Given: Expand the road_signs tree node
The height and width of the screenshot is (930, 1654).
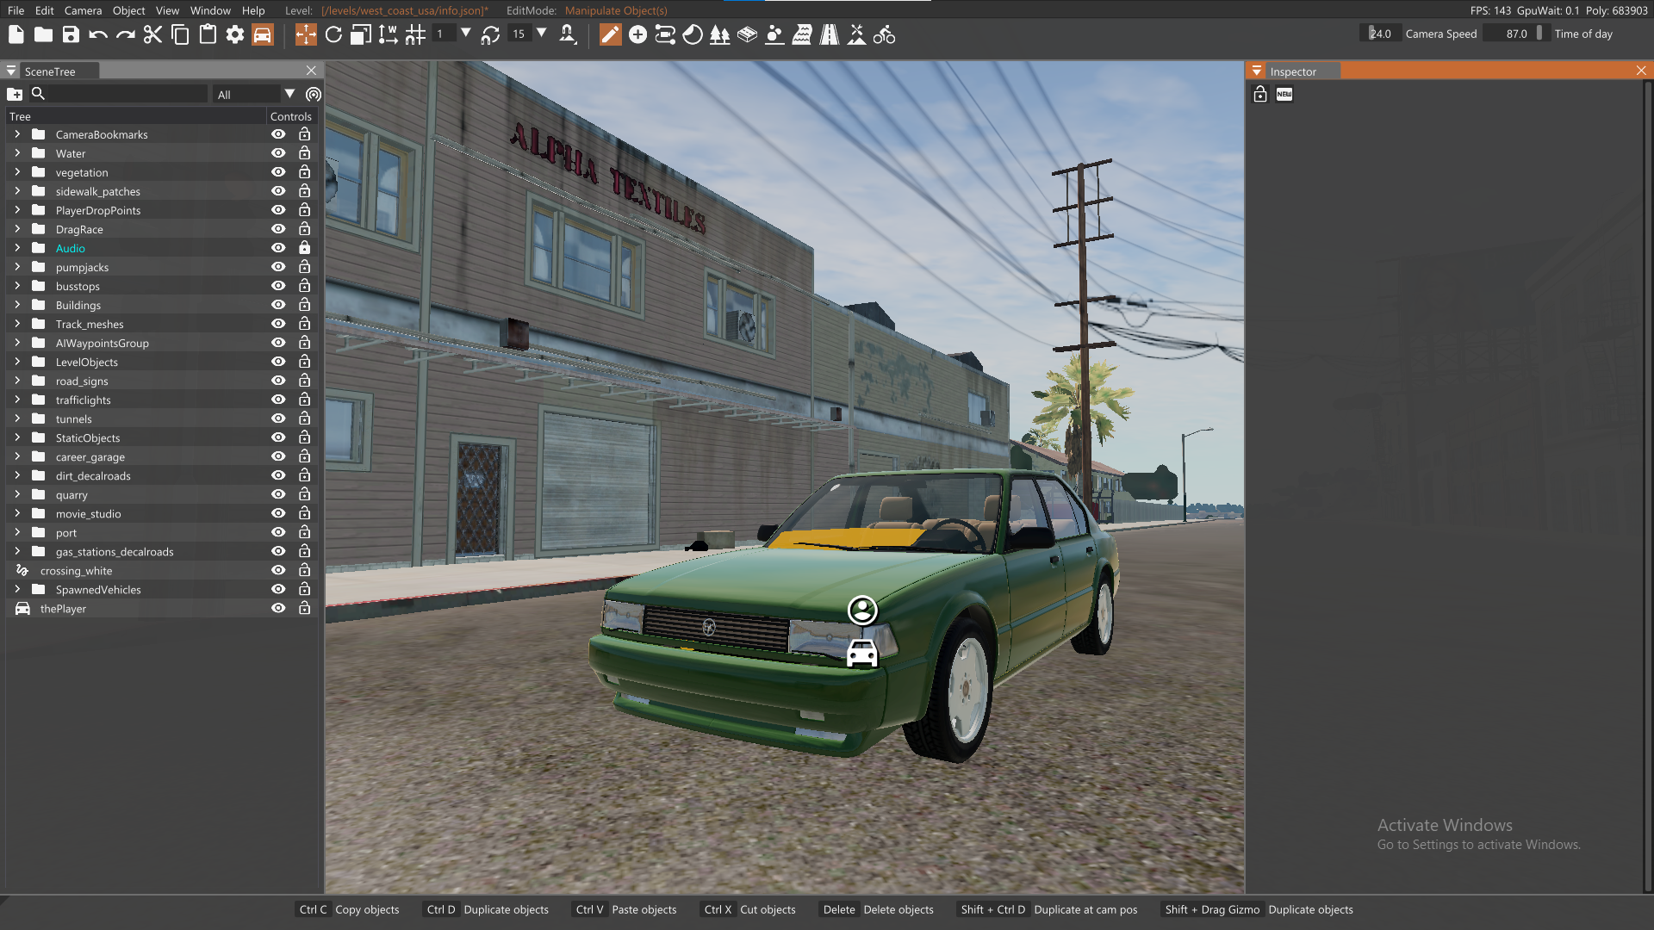Looking at the screenshot, I should pos(16,381).
